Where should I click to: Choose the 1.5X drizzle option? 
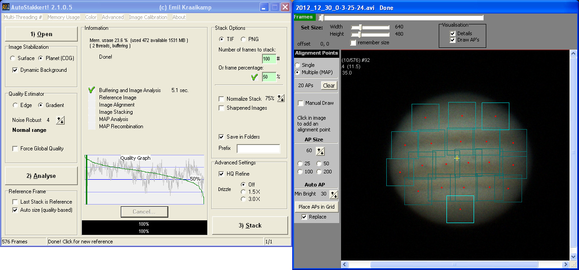244,191
